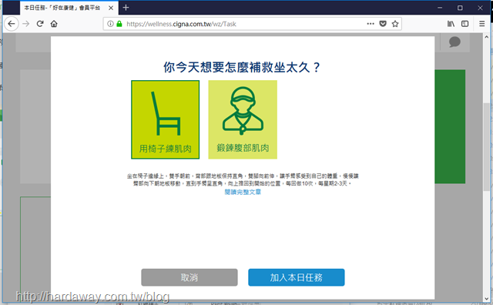
Task: Click the page vertical scrollbar thumb
Action: (487, 146)
